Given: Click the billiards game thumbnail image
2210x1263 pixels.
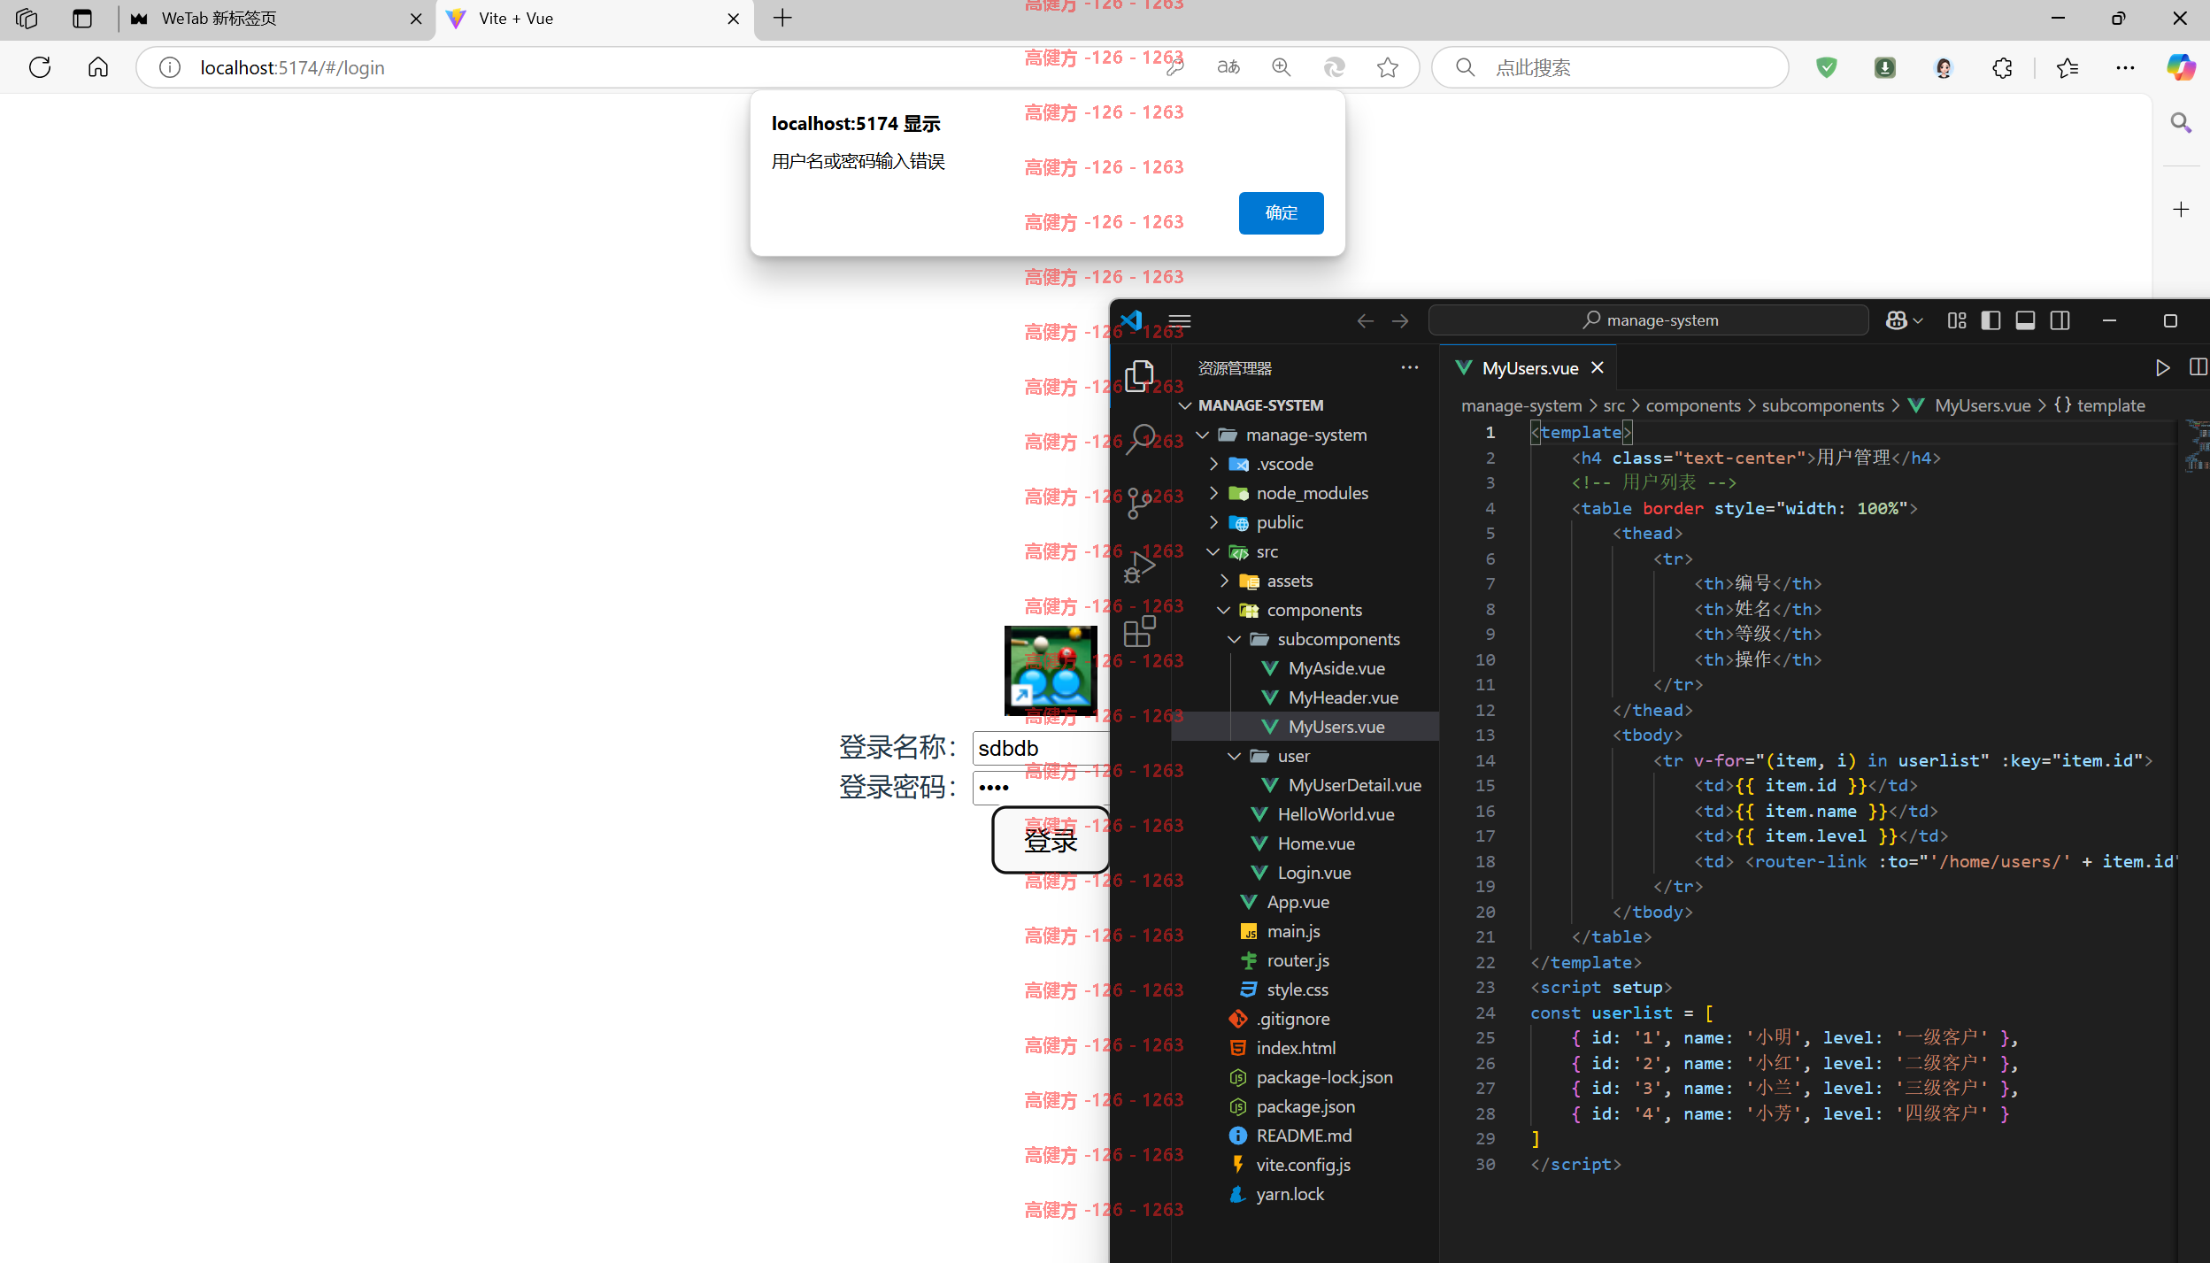Looking at the screenshot, I should coord(1051,670).
